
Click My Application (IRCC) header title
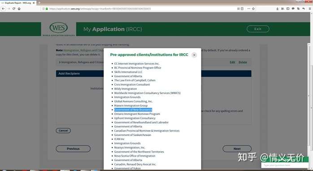point(113,29)
